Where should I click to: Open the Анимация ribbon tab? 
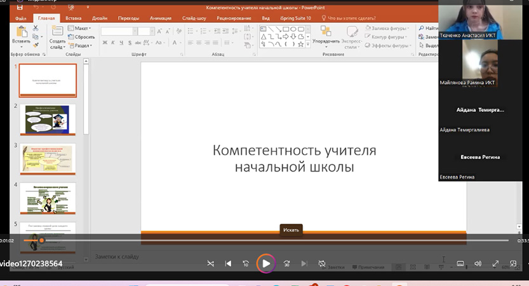(x=160, y=18)
